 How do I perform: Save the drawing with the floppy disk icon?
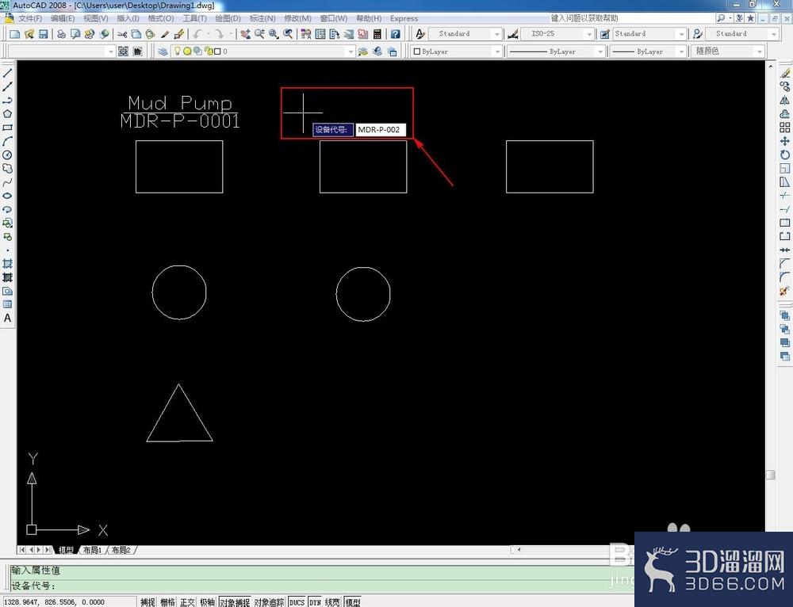[x=43, y=34]
